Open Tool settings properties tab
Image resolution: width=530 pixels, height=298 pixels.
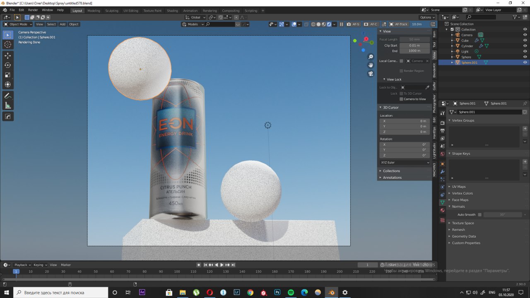pos(442,113)
